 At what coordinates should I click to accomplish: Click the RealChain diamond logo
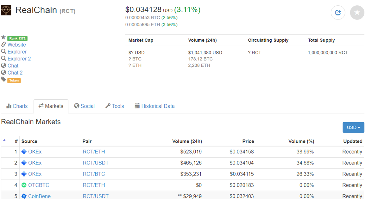[x=6, y=10]
